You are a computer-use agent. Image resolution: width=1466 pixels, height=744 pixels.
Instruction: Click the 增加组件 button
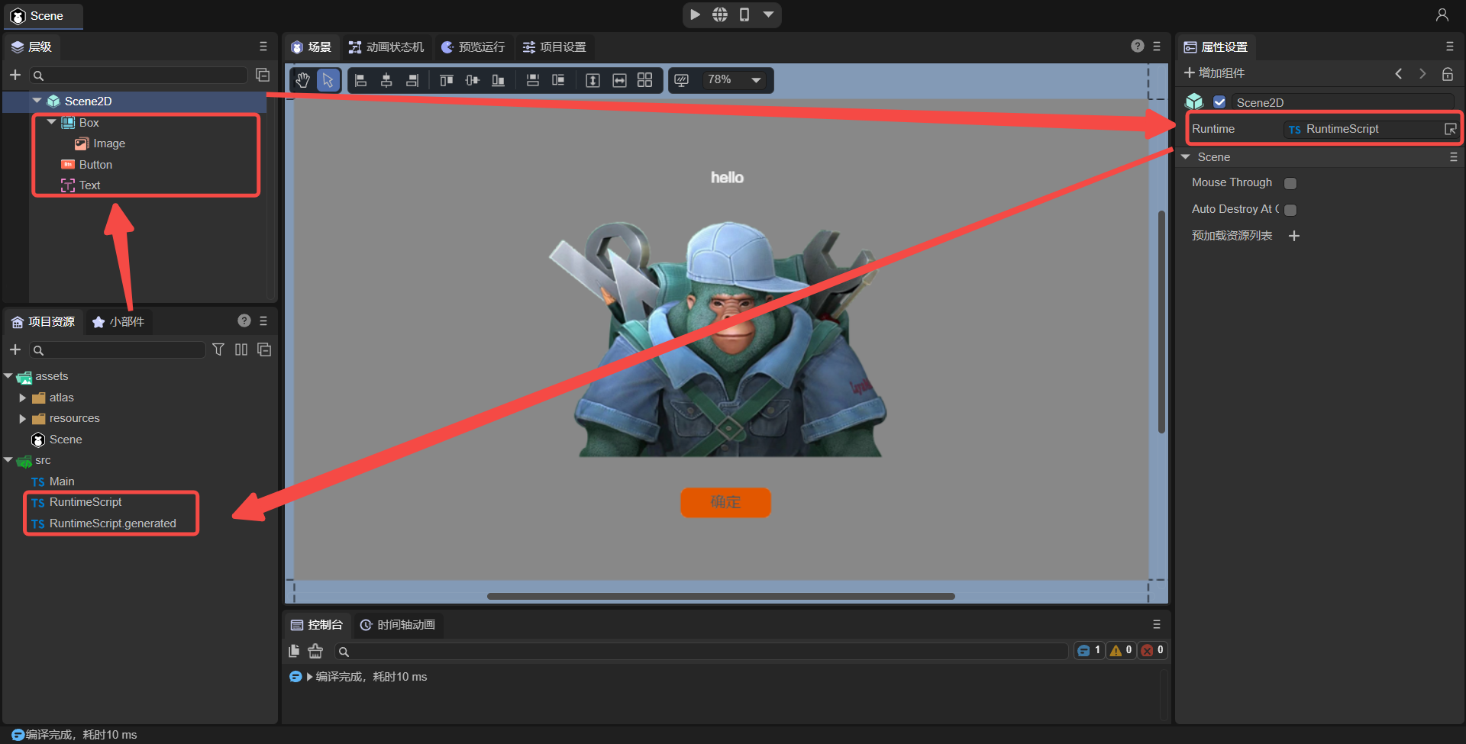pos(1214,73)
